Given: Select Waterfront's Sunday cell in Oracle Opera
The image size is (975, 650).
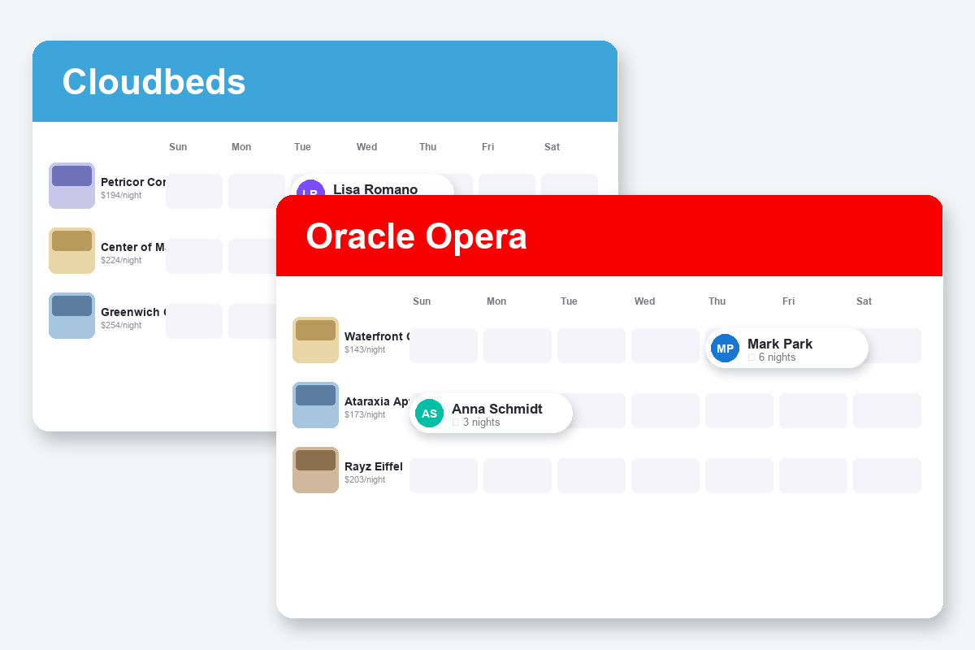Looking at the screenshot, I should coord(444,345).
